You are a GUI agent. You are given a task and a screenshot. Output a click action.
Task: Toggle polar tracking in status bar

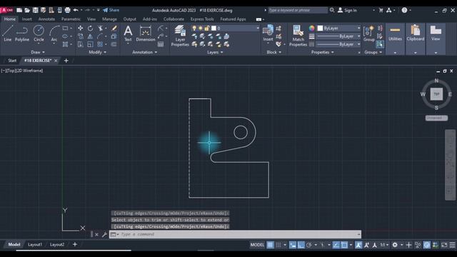pos(309,245)
